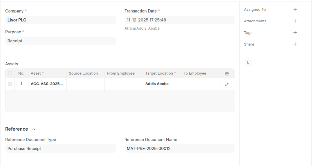Click the plus icon next to Assigned To
The height and width of the screenshot is (166, 312).
tap(295, 9)
